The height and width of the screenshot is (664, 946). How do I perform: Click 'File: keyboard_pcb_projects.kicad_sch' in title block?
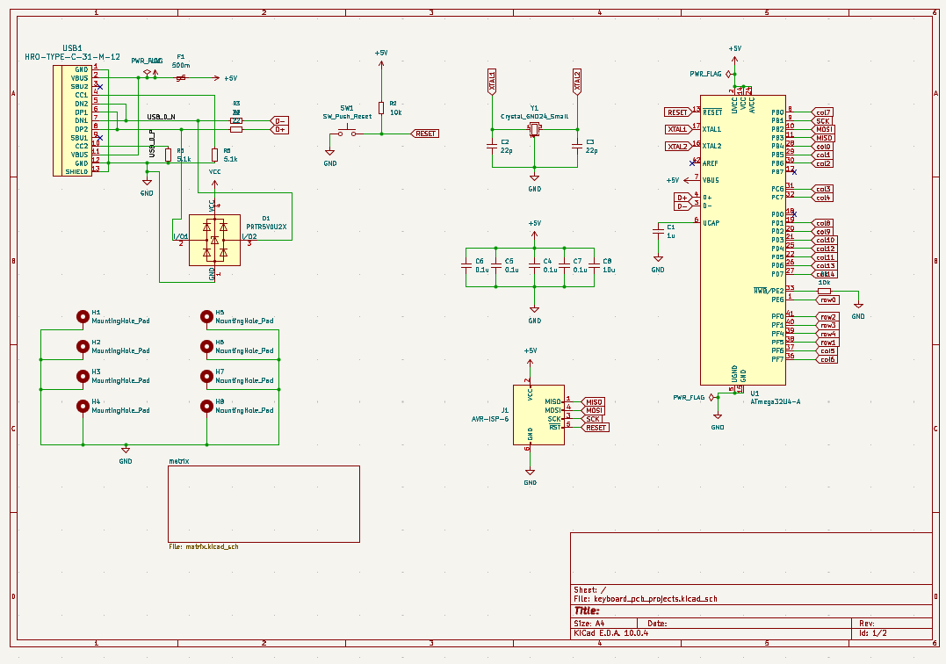click(x=646, y=599)
